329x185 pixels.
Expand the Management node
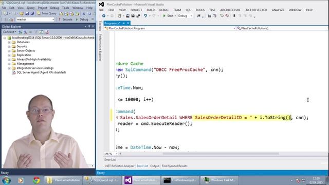pyautogui.click(x=9, y=64)
